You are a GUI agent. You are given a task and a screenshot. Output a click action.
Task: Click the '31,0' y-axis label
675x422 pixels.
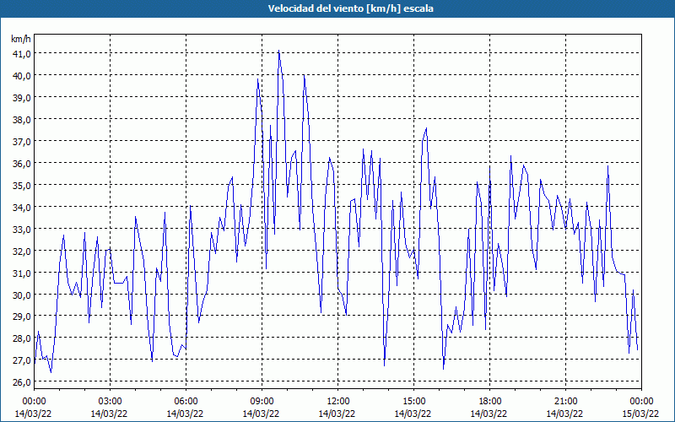[22, 273]
